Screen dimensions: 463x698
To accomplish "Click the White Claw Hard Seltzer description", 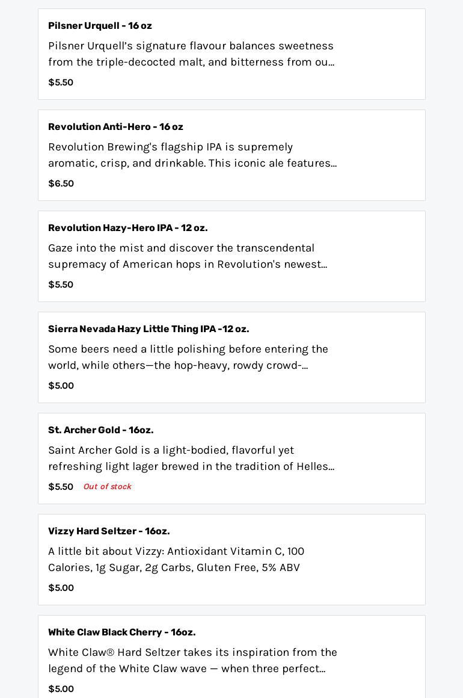I will tap(192, 661).
